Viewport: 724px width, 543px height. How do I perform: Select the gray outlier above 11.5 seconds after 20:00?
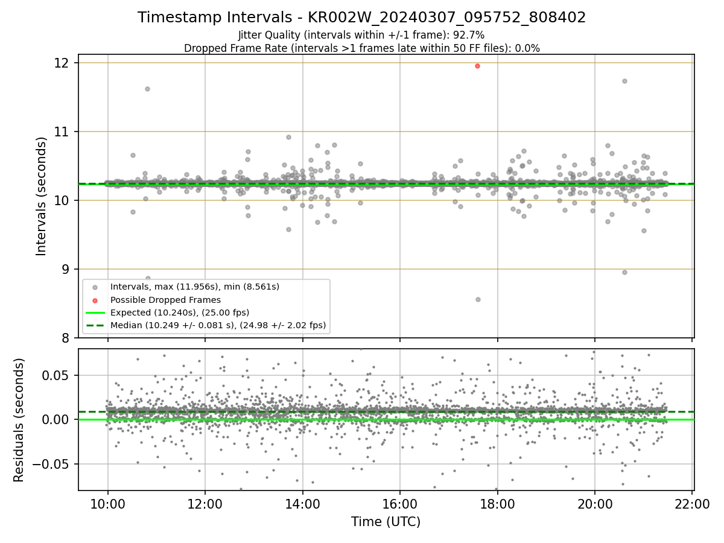pos(624,81)
